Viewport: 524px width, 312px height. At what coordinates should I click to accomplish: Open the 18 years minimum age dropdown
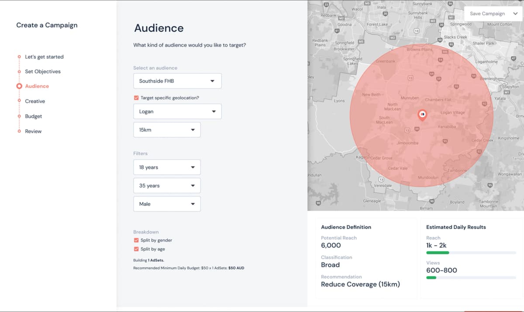point(167,167)
